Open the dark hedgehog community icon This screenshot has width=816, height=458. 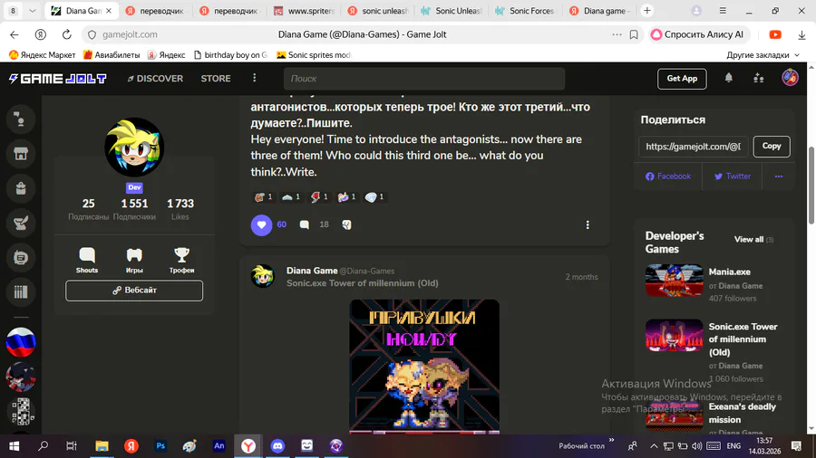[21, 377]
